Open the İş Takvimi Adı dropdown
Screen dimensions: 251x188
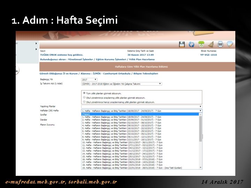(x=122, y=84)
